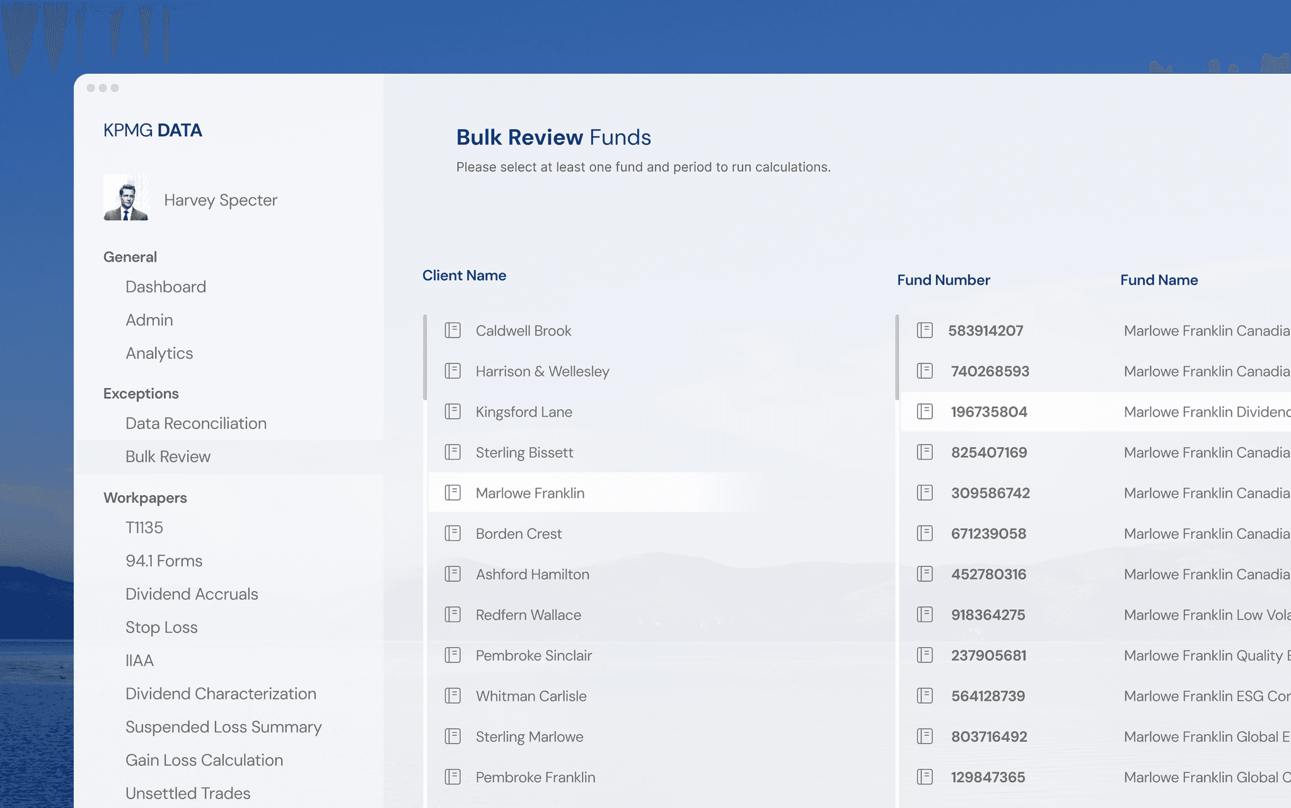This screenshot has height=808, width=1291.
Task: Click the icon next to fund 583914207
Action: click(x=925, y=331)
